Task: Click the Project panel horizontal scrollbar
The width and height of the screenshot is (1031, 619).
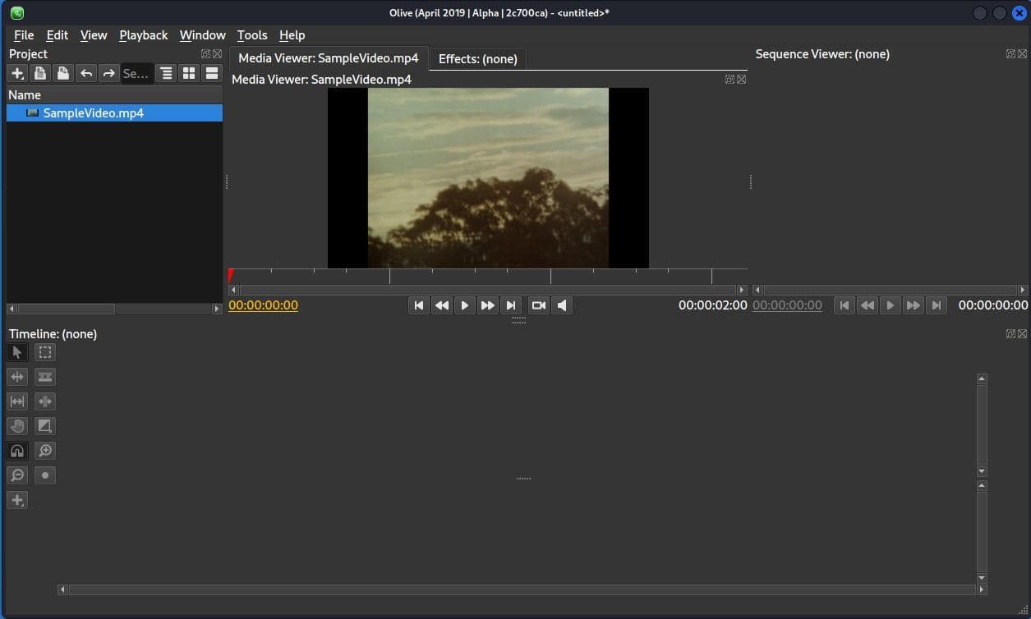Action: (114, 309)
